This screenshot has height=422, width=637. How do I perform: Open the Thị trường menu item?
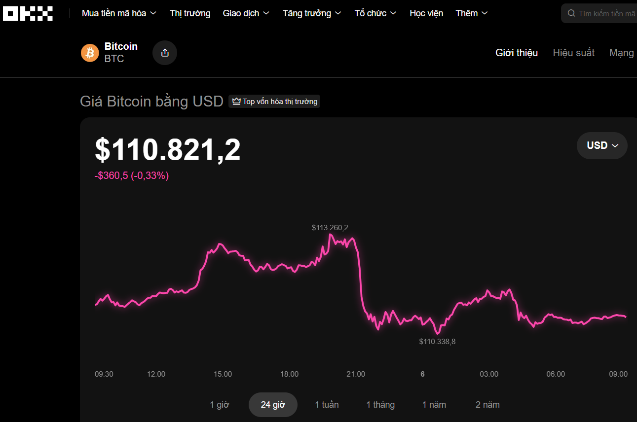[190, 13]
